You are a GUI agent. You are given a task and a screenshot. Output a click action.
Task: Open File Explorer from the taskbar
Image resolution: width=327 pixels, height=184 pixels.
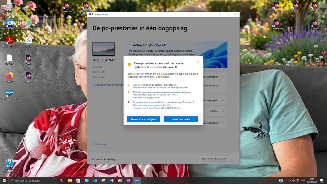[70, 181]
